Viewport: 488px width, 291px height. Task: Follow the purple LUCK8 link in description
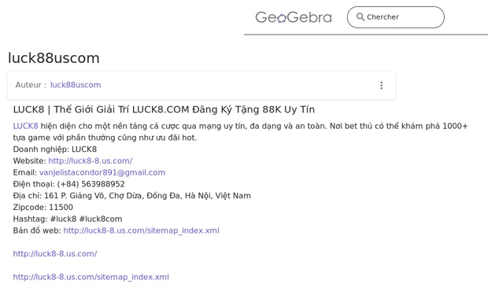[x=25, y=126]
